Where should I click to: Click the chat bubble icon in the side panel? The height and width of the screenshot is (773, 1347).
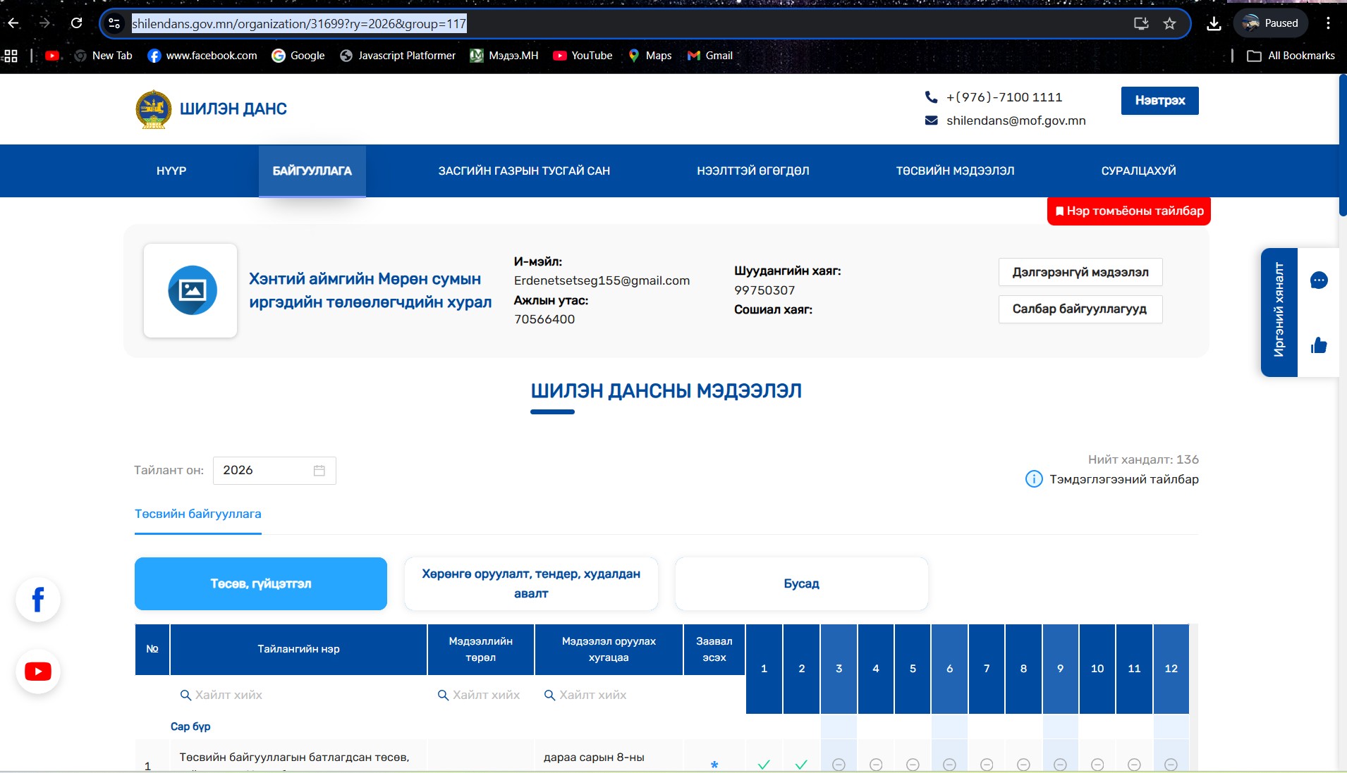1319,280
